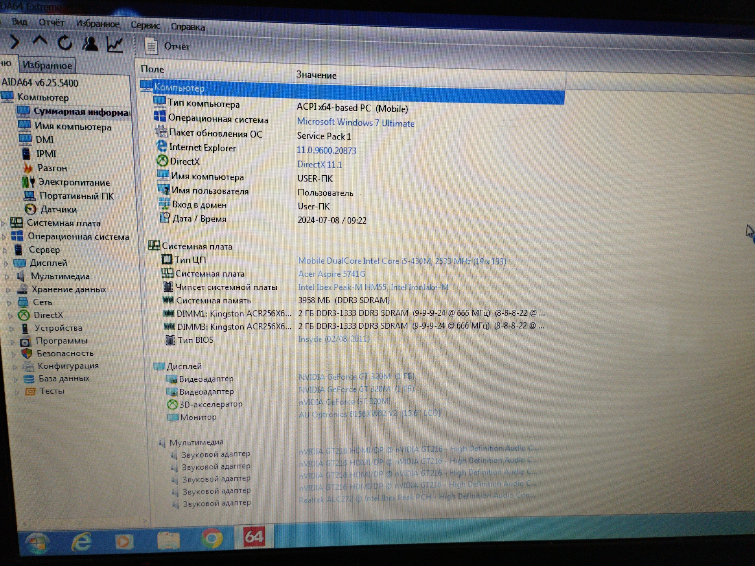Click the Тип компьютера field icon
Screen dimensions: 755x566
point(159,101)
